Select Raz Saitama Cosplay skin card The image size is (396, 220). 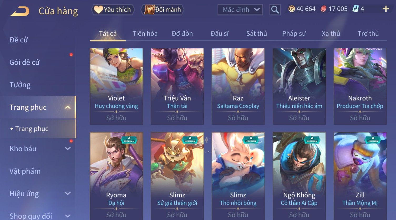coord(238,86)
